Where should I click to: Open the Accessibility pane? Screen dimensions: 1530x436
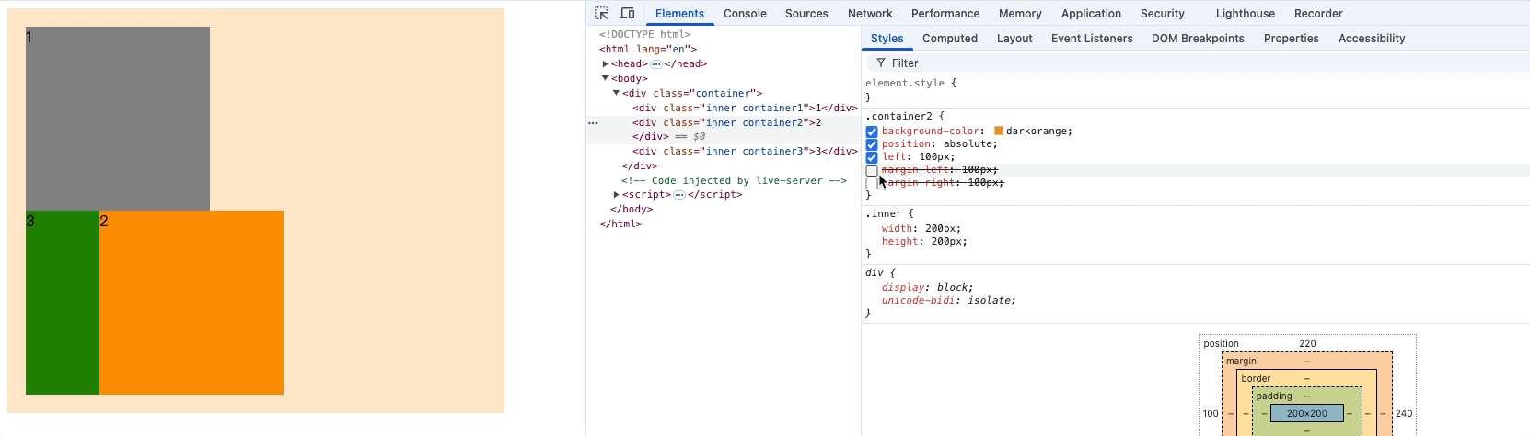pos(1372,39)
